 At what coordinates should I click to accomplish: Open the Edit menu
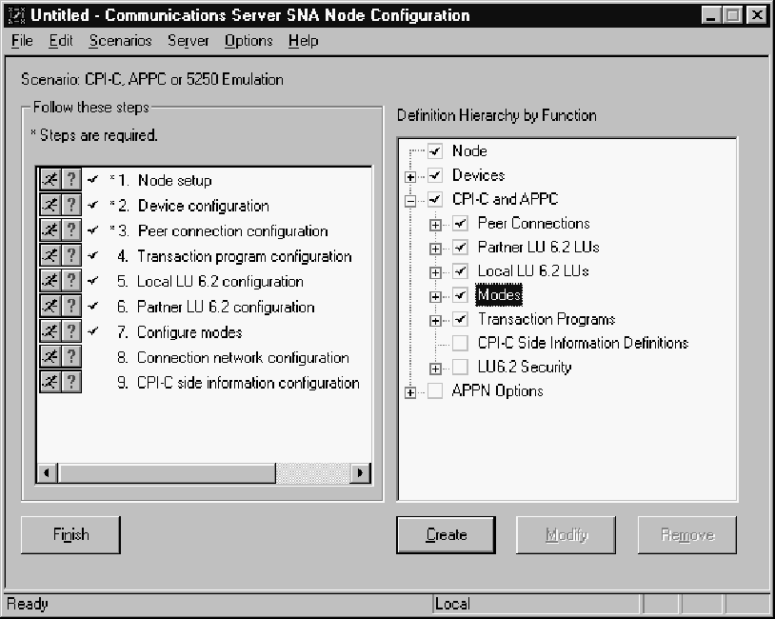coord(61,41)
